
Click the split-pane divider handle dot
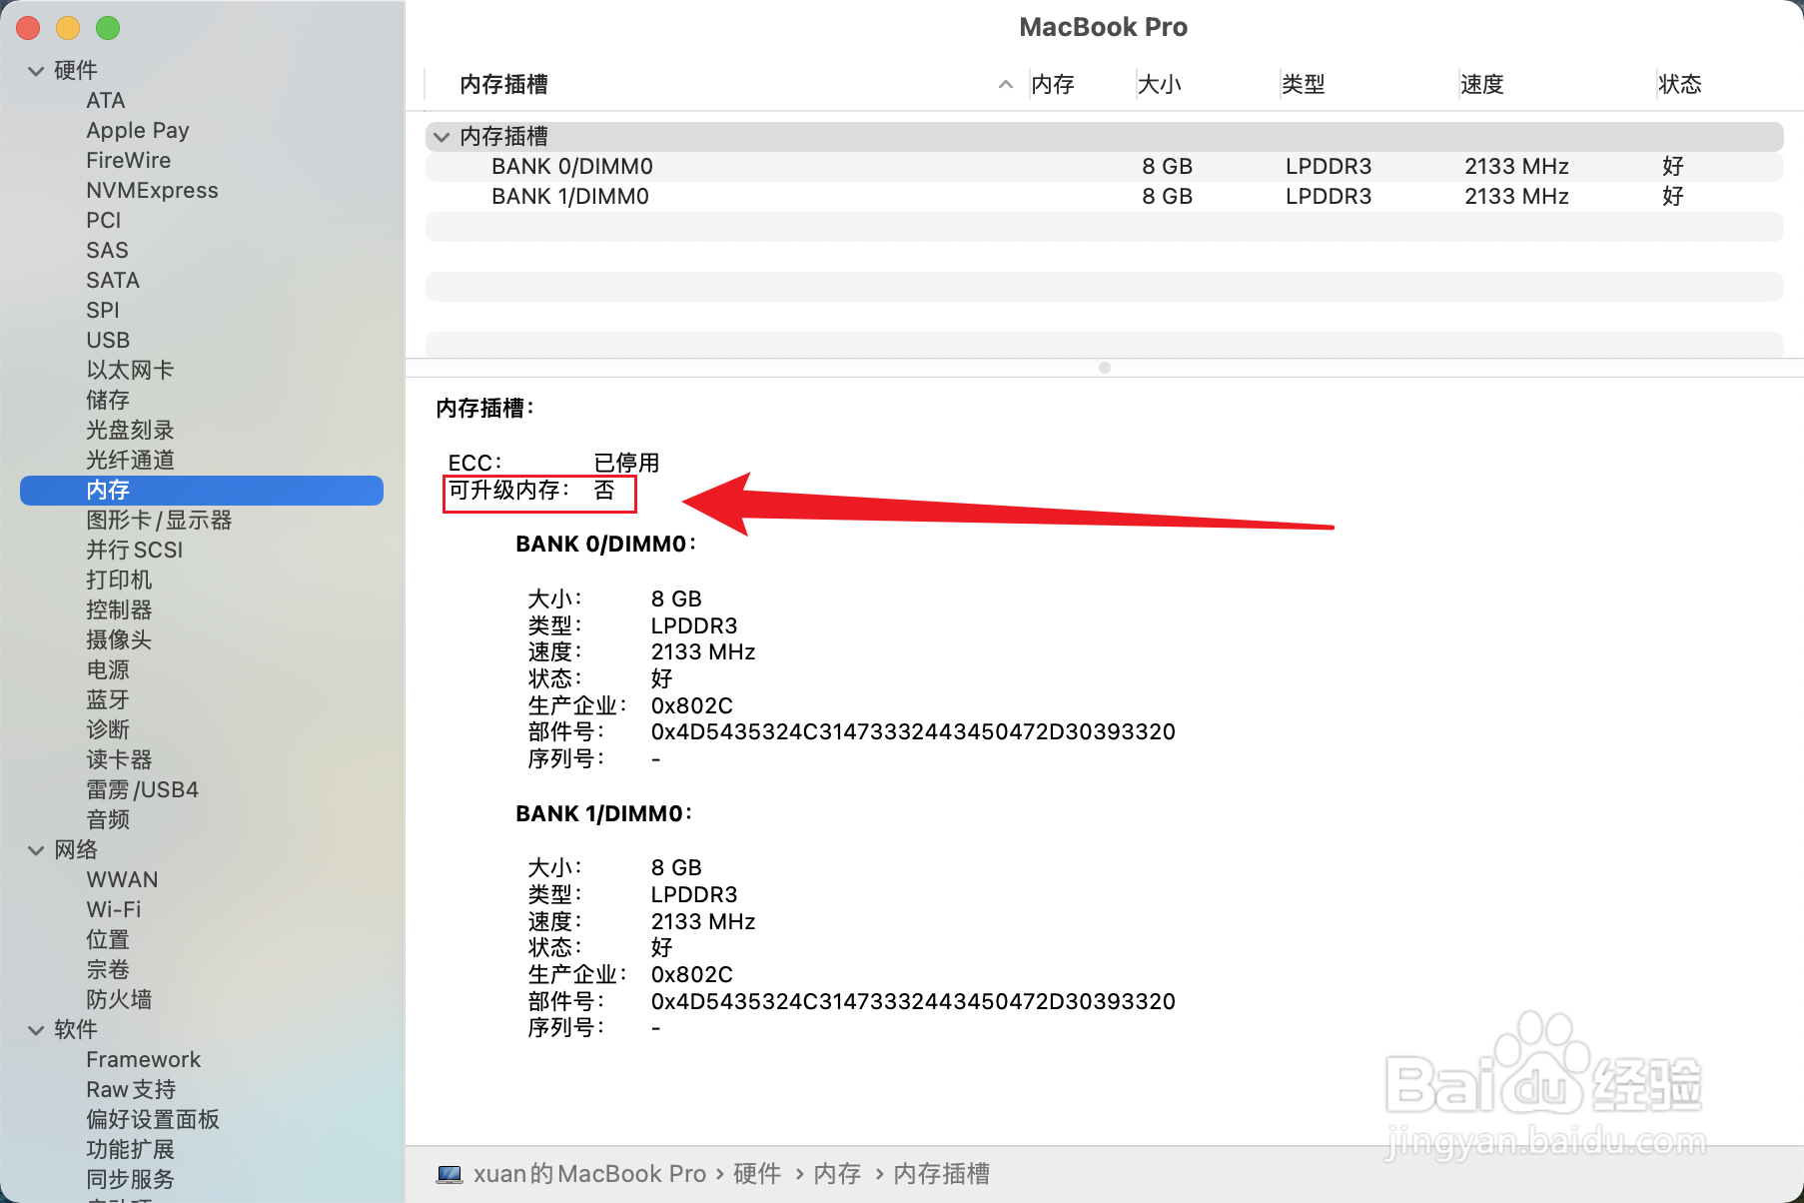point(1105,368)
